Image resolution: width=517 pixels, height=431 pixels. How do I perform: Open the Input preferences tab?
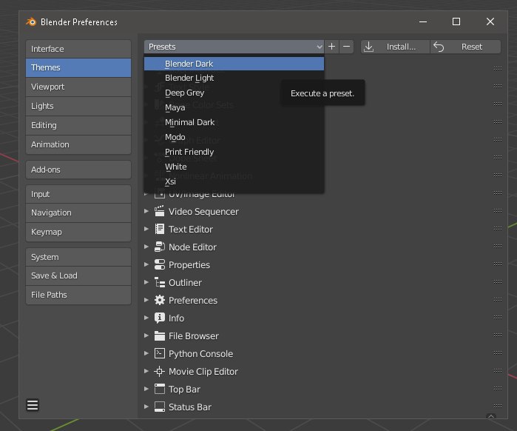click(x=78, y=194)
